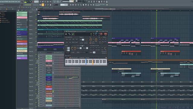
Task: Click the plugin window left arrow icon
Action: (x=66, y=34)
